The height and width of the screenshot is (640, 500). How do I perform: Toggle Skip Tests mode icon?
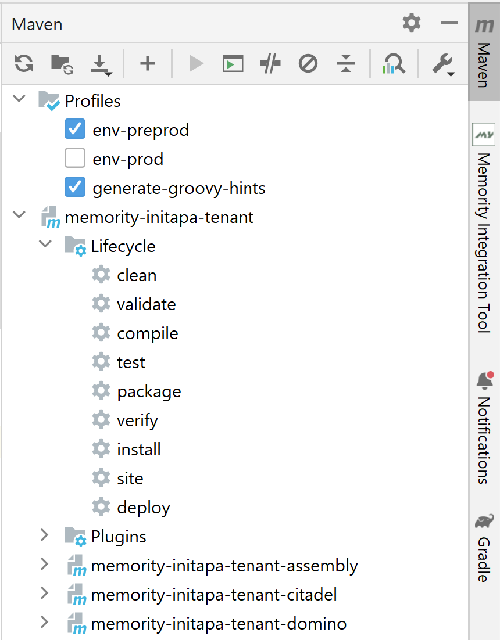pos(308,63)
